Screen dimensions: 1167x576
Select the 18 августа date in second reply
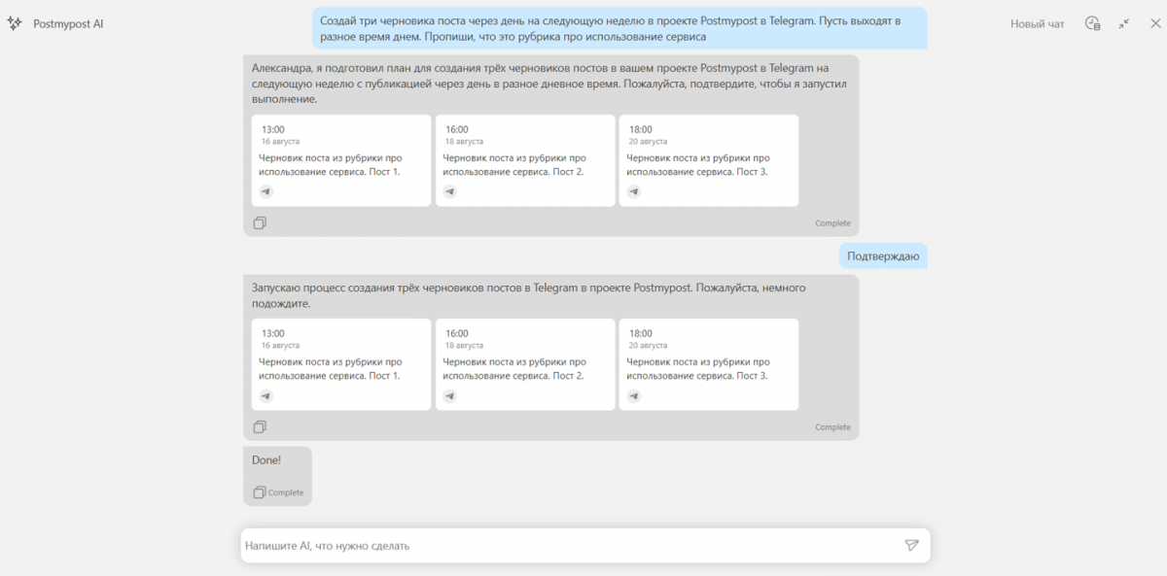pos(464,346)
